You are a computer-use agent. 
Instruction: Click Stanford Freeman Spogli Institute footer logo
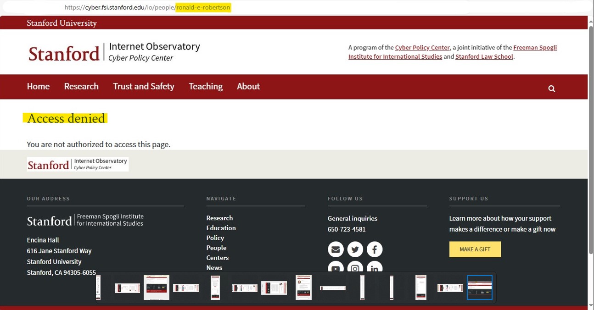coord(85,220)
